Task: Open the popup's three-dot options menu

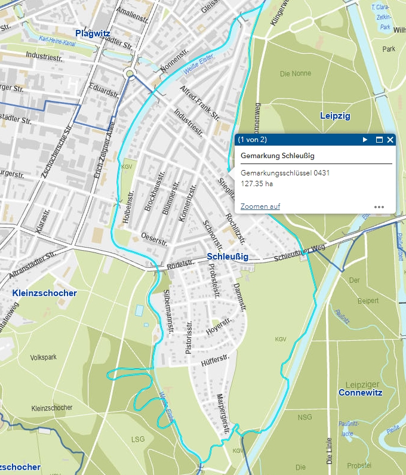Action: click(379, 207)
